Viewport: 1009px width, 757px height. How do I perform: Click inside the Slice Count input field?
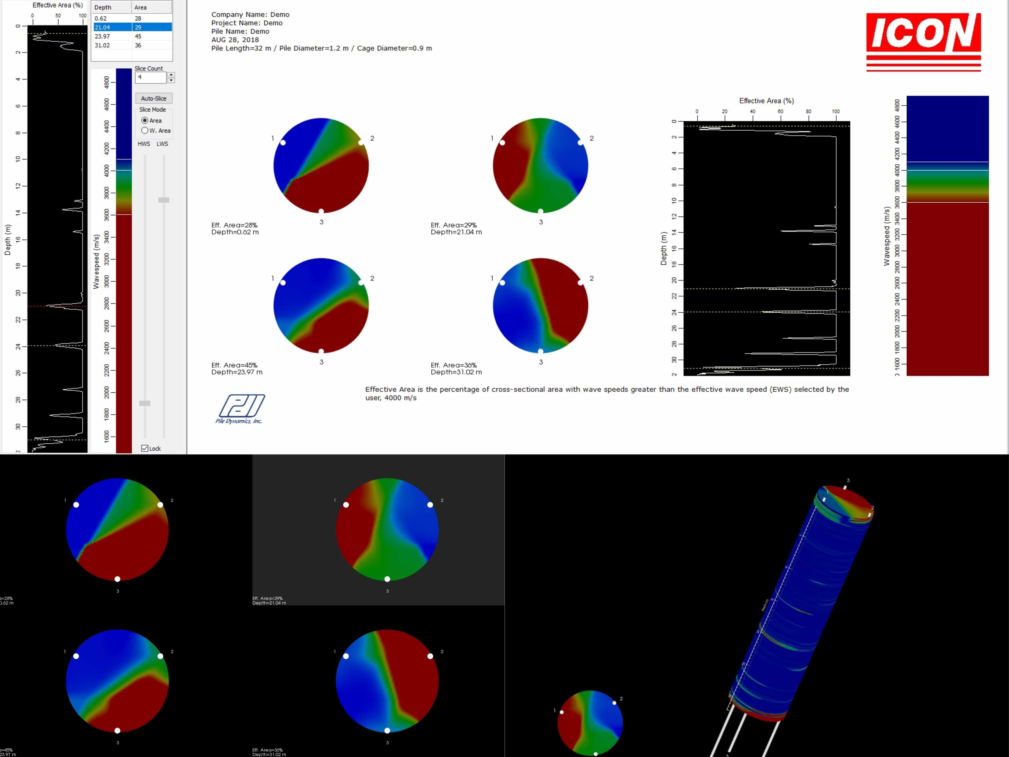click(x=151, y=77)
